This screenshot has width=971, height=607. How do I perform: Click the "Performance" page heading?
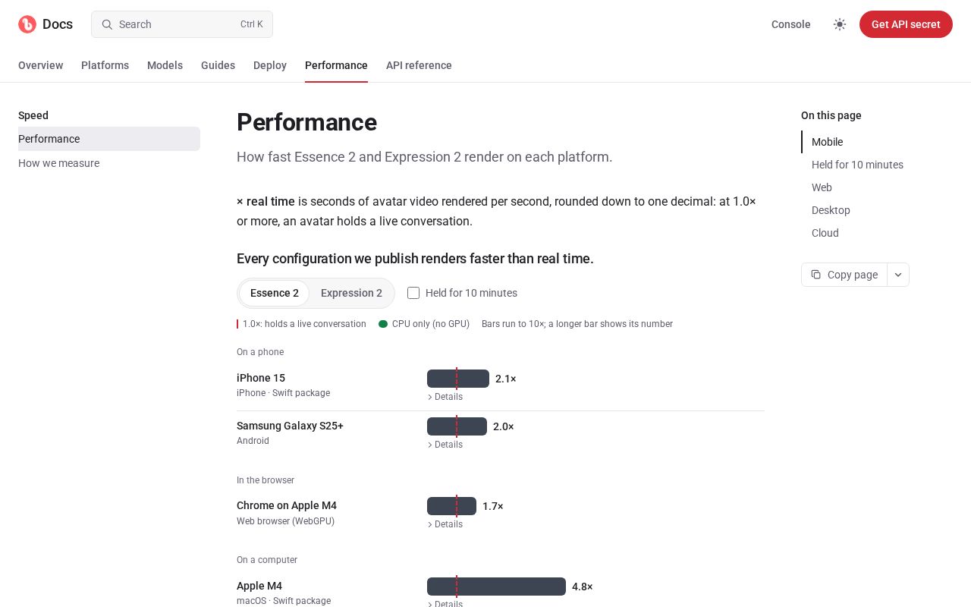click(x=306, y=122)
